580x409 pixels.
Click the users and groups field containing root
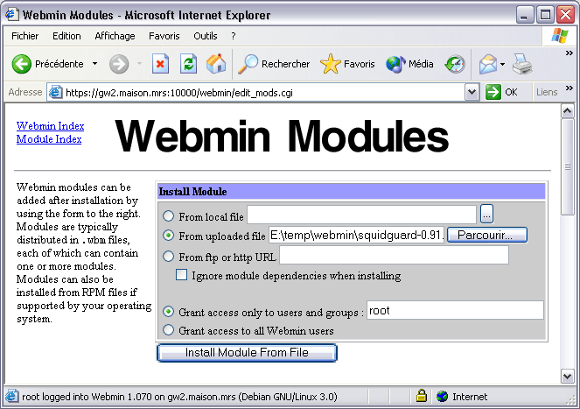point(456,310)
